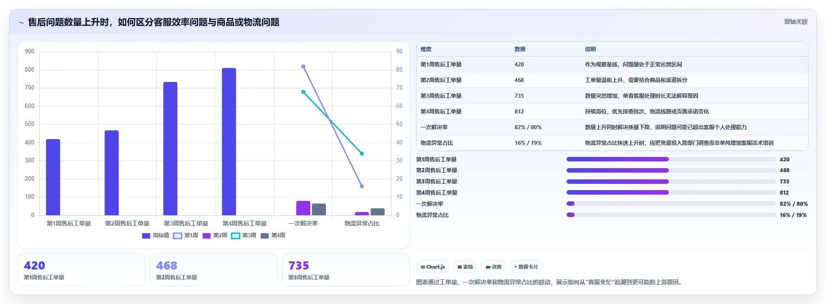Toggle the 指标值 legend swatch
This screenshot has width=826, height=304.
click(146, 235)
